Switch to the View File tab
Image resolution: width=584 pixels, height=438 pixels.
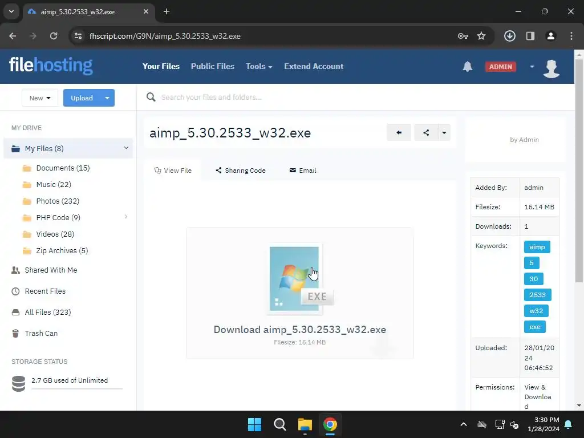click(173, 170)
